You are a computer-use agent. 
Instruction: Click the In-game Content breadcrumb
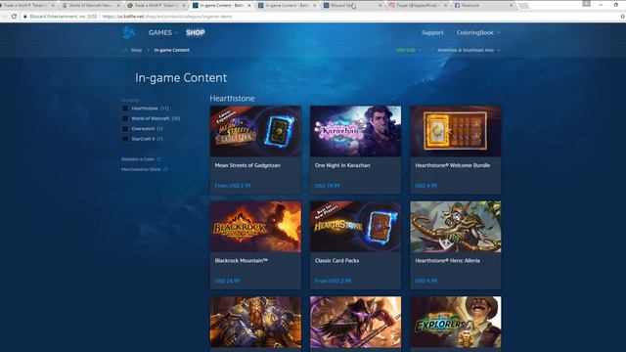click(x=172, y=50)
